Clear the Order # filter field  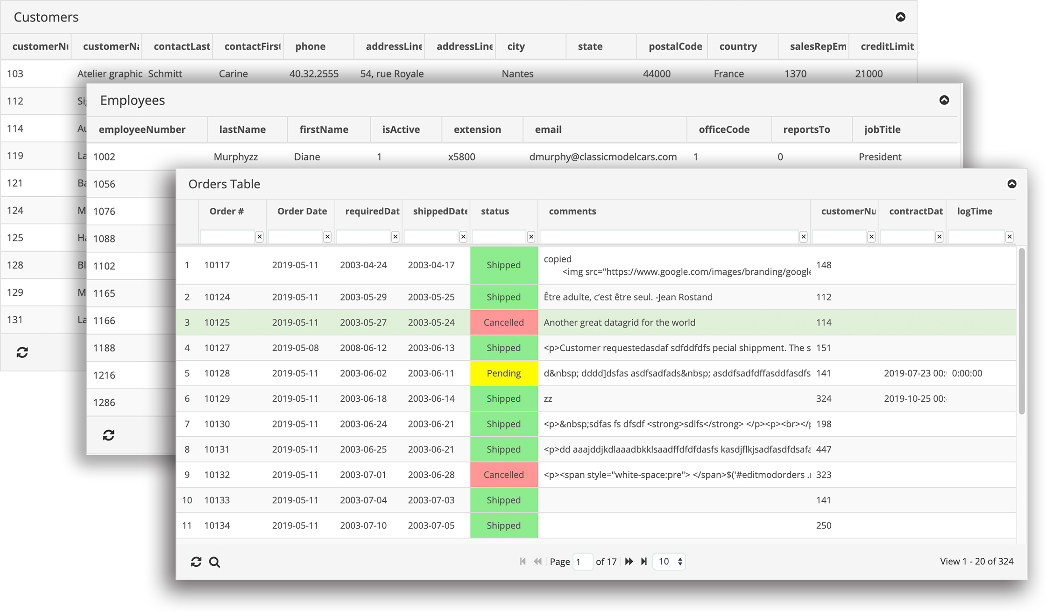(260, 237)
